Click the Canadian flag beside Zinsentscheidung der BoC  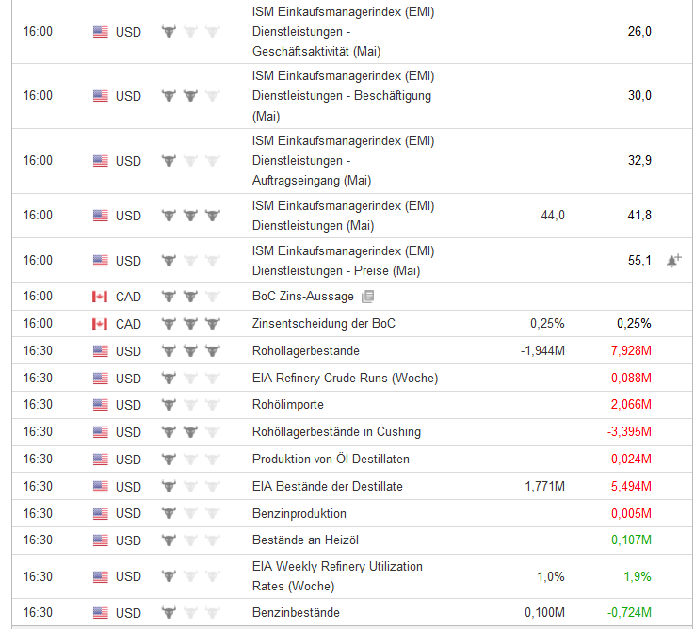click(x=101, y=324)
